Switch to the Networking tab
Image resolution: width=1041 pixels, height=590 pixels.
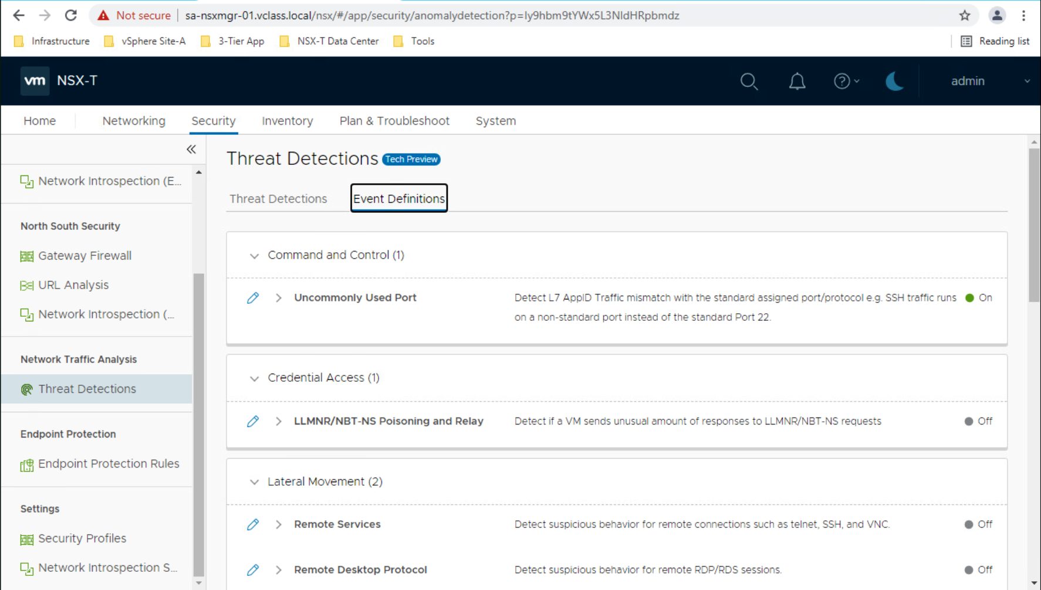(x=134, y=121)
